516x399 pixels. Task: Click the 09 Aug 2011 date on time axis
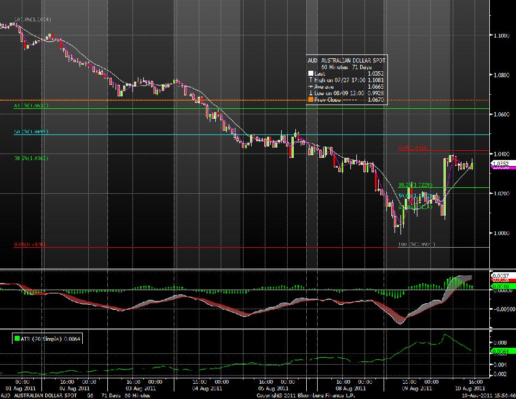coord(418,388)
